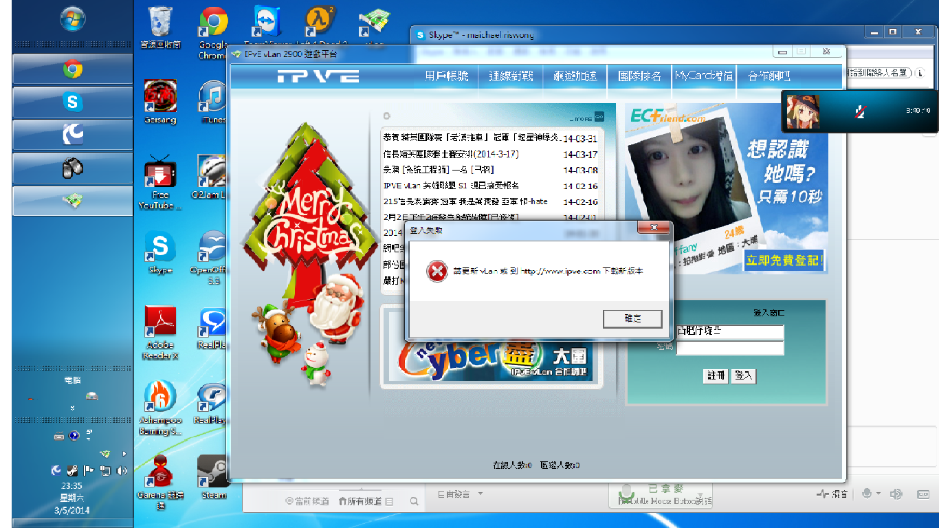The width and height of the screenshot is (939, 528).
Task: Open the news item dated 14-03-08
Action: [491, 170]
